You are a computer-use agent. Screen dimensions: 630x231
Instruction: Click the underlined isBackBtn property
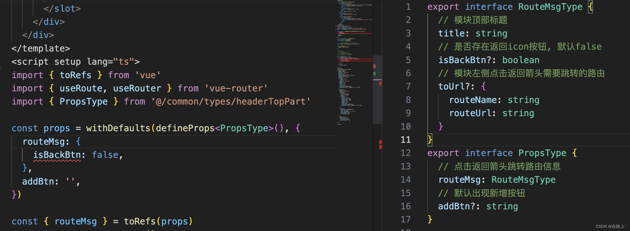[x=57, y=155]
